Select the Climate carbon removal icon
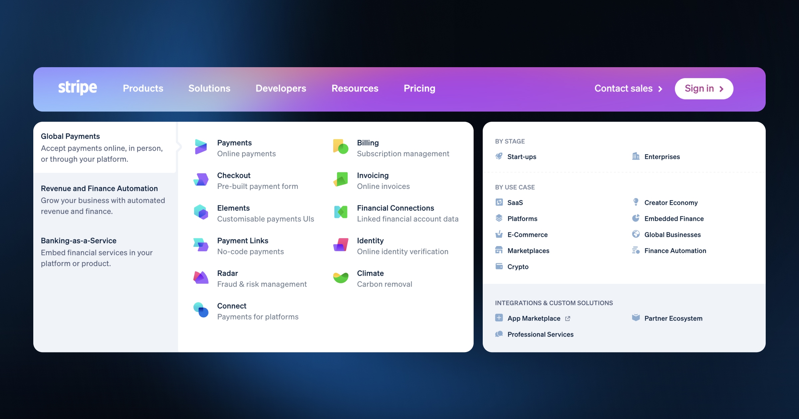 pos(340,278)
